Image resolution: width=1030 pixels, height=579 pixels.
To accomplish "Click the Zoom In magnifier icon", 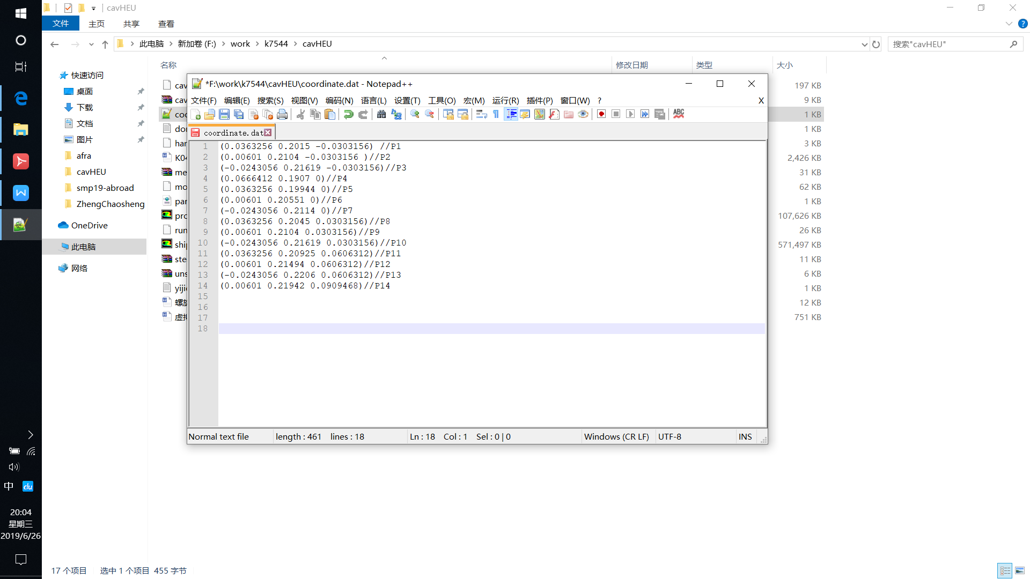I will click(x=415, y=114).
